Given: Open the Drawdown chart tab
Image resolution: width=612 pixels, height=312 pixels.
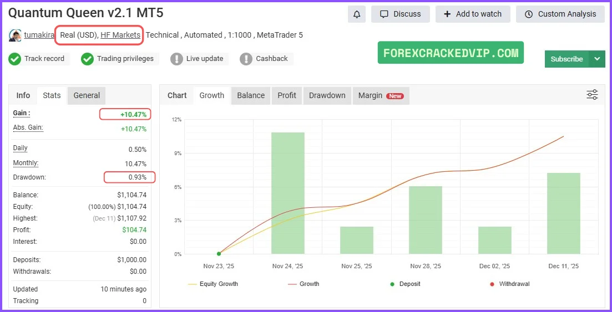Looking at the screenshot, I should click(x=327, y=95).
